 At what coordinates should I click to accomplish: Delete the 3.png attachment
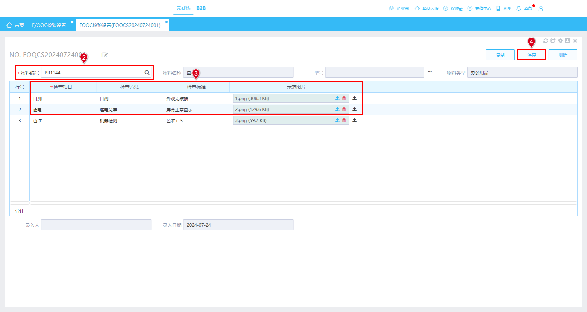[344, 120]
